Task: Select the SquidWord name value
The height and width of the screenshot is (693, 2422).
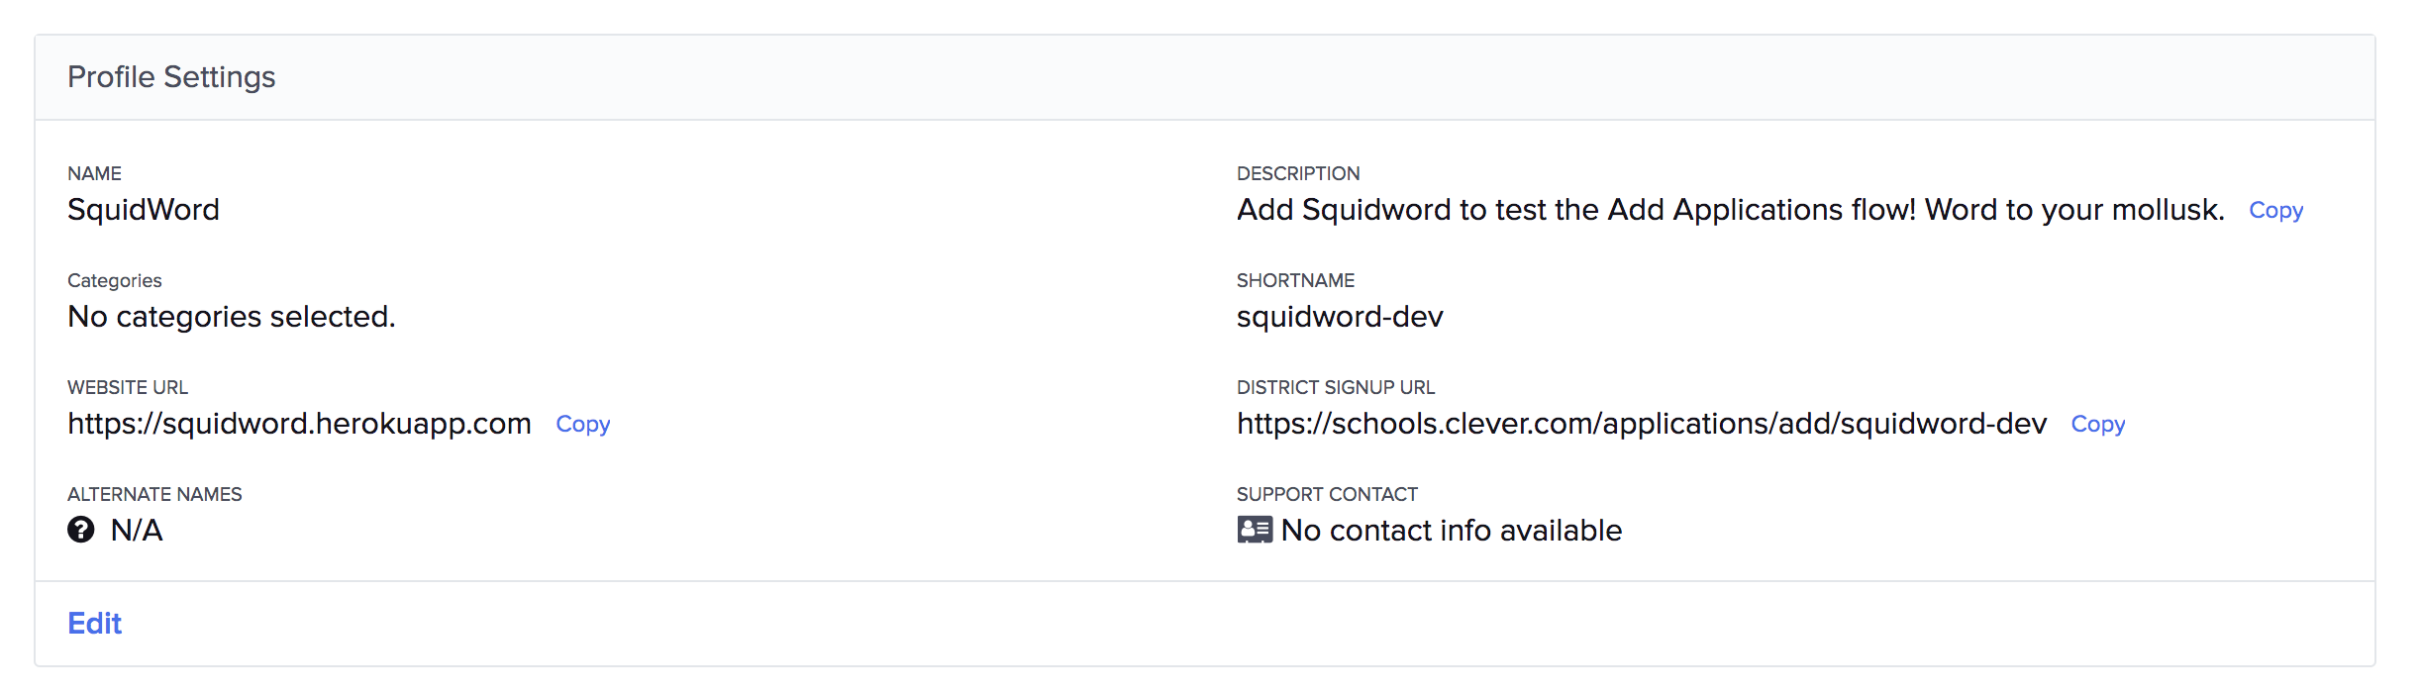Action: [x=144, y=210]
